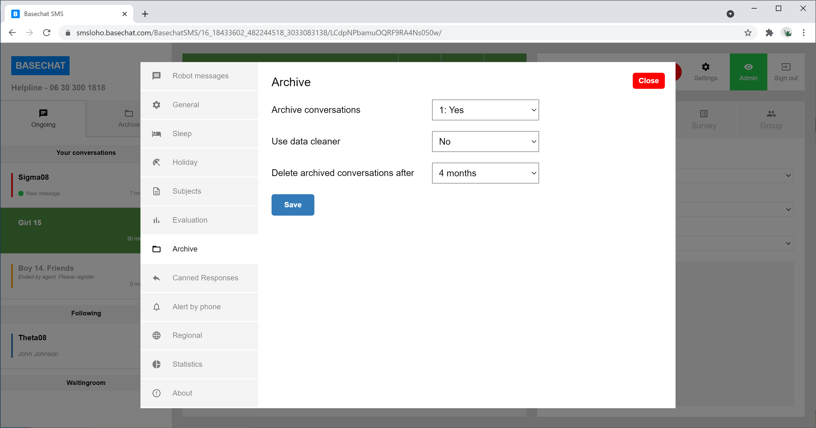Click the Holiday beach umbrella icon

pos(157,162)
